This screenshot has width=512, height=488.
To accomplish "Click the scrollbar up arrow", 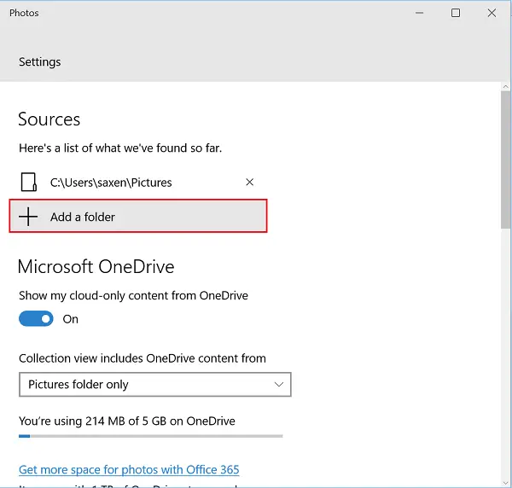I will 506,86.
